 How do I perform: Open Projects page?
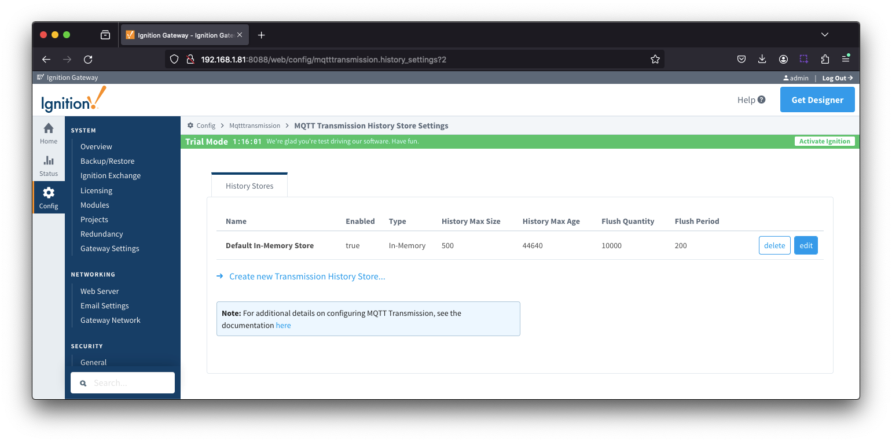(94, 220)
